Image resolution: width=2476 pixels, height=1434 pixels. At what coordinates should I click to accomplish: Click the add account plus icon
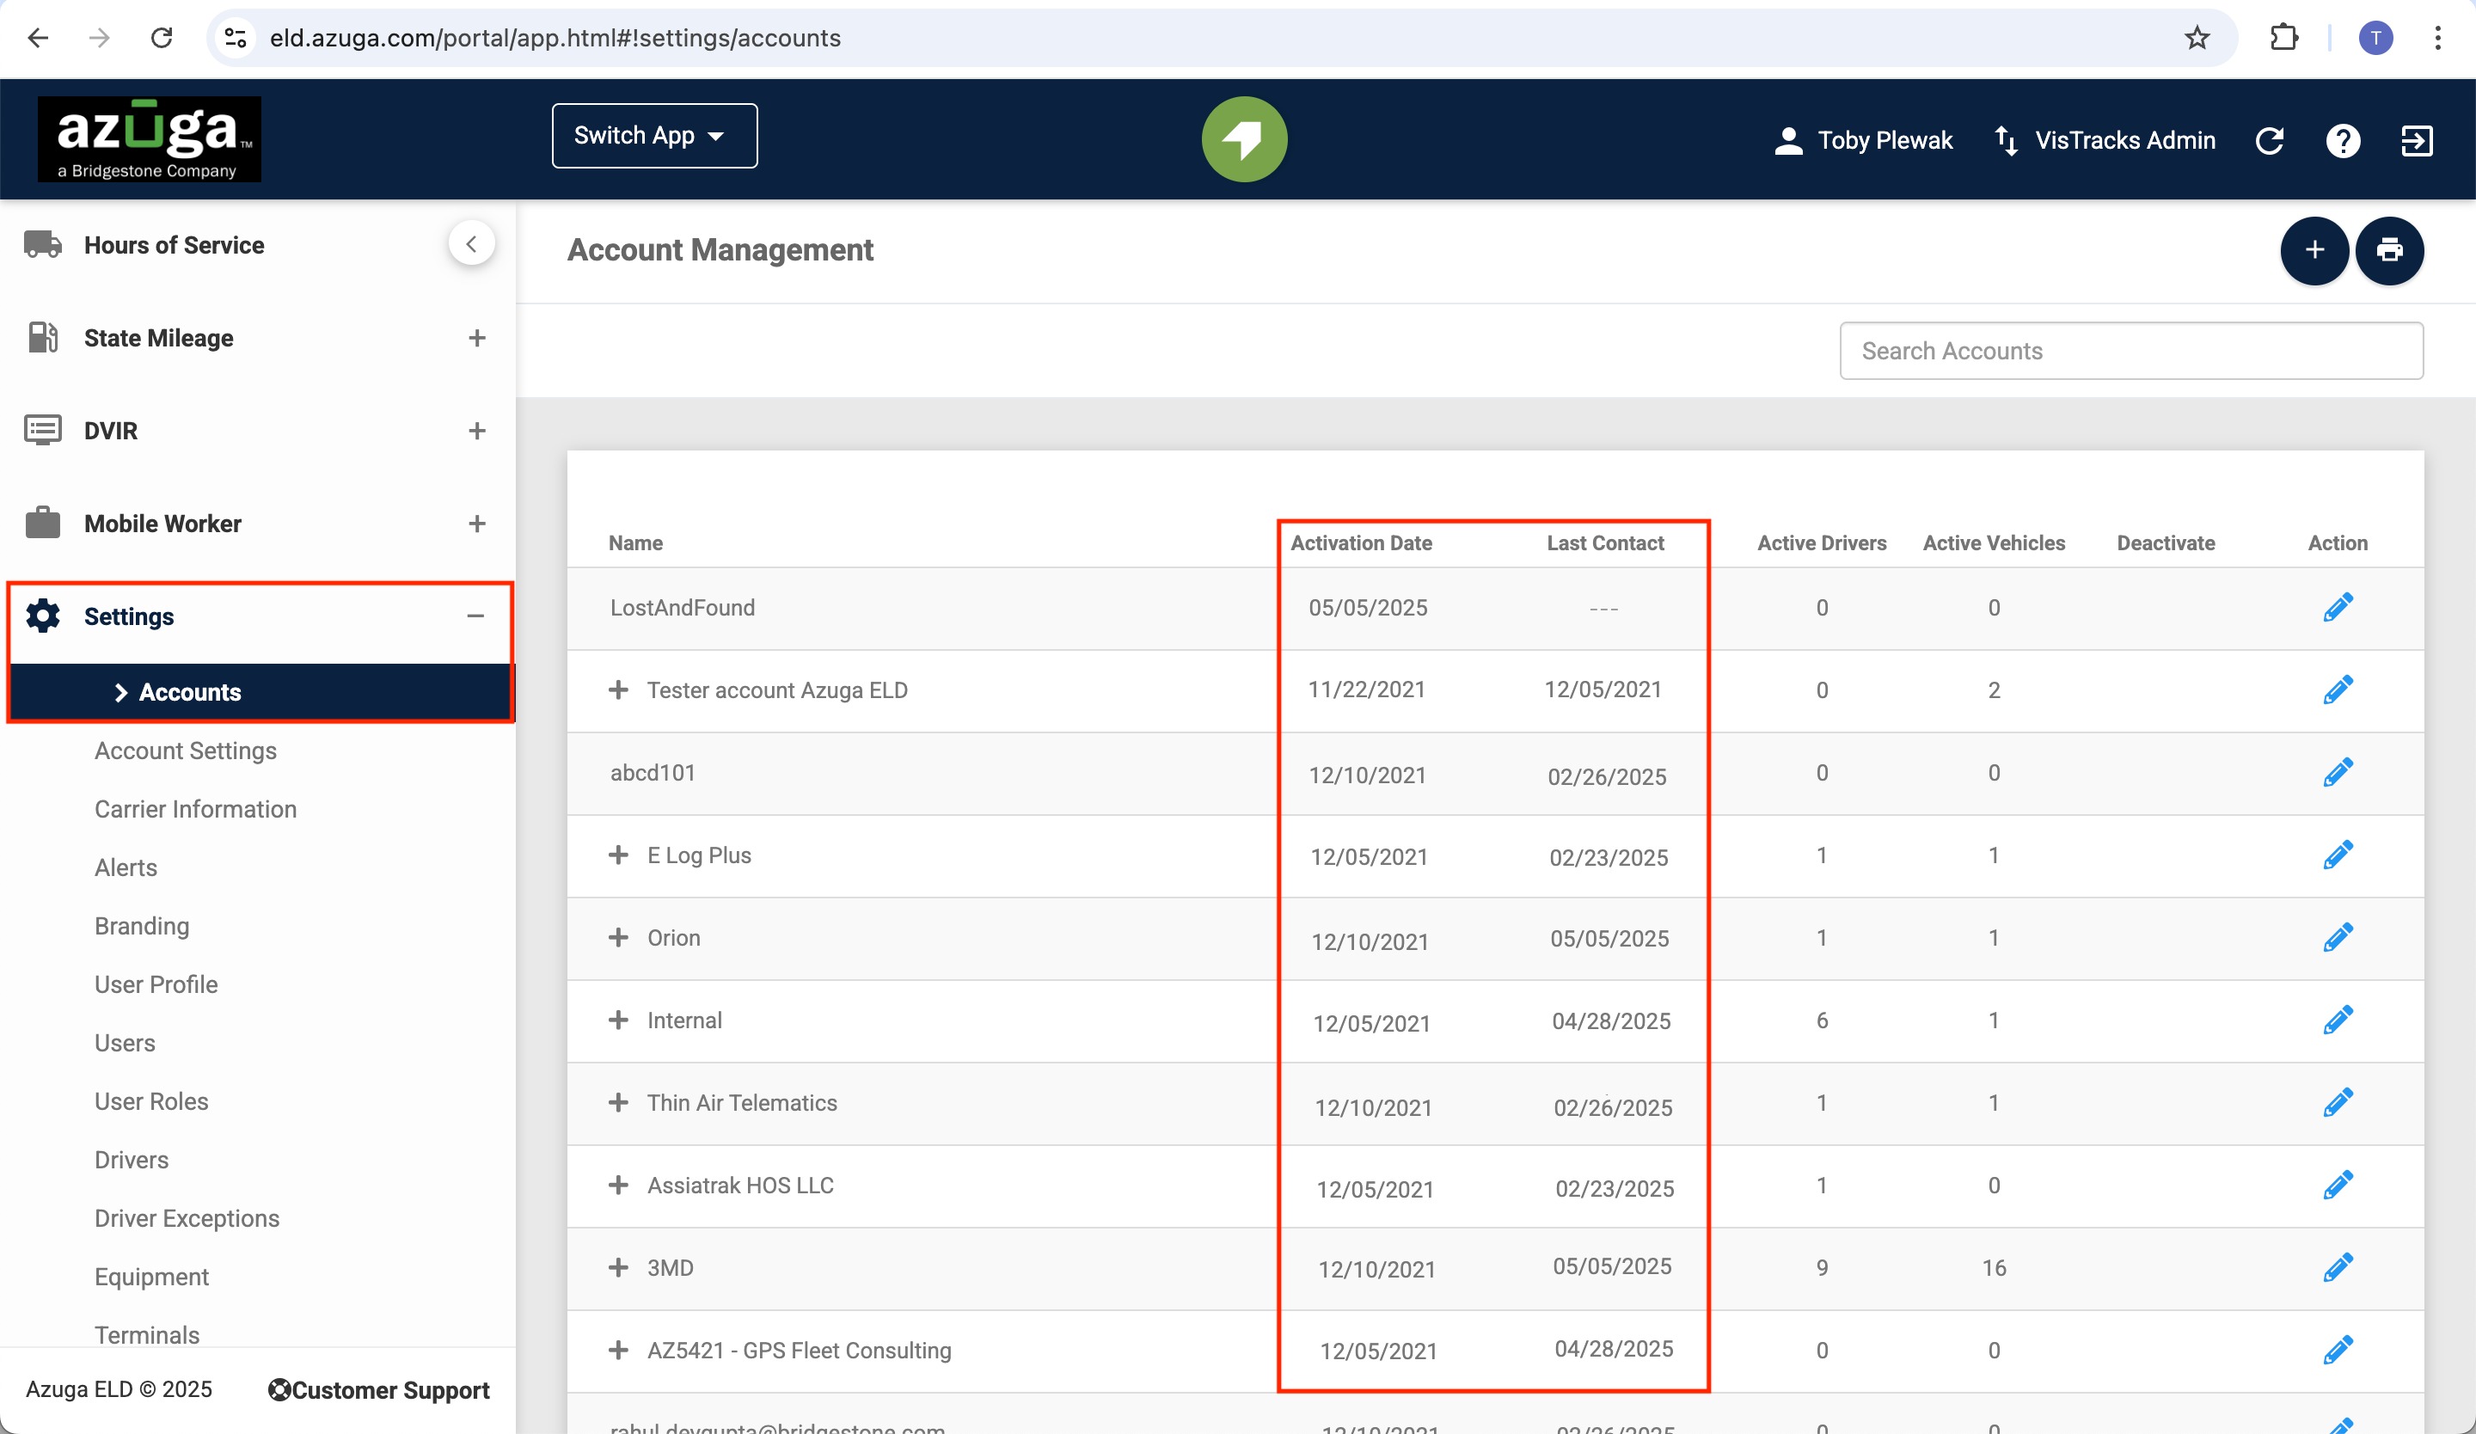[x=2314, y=250]
